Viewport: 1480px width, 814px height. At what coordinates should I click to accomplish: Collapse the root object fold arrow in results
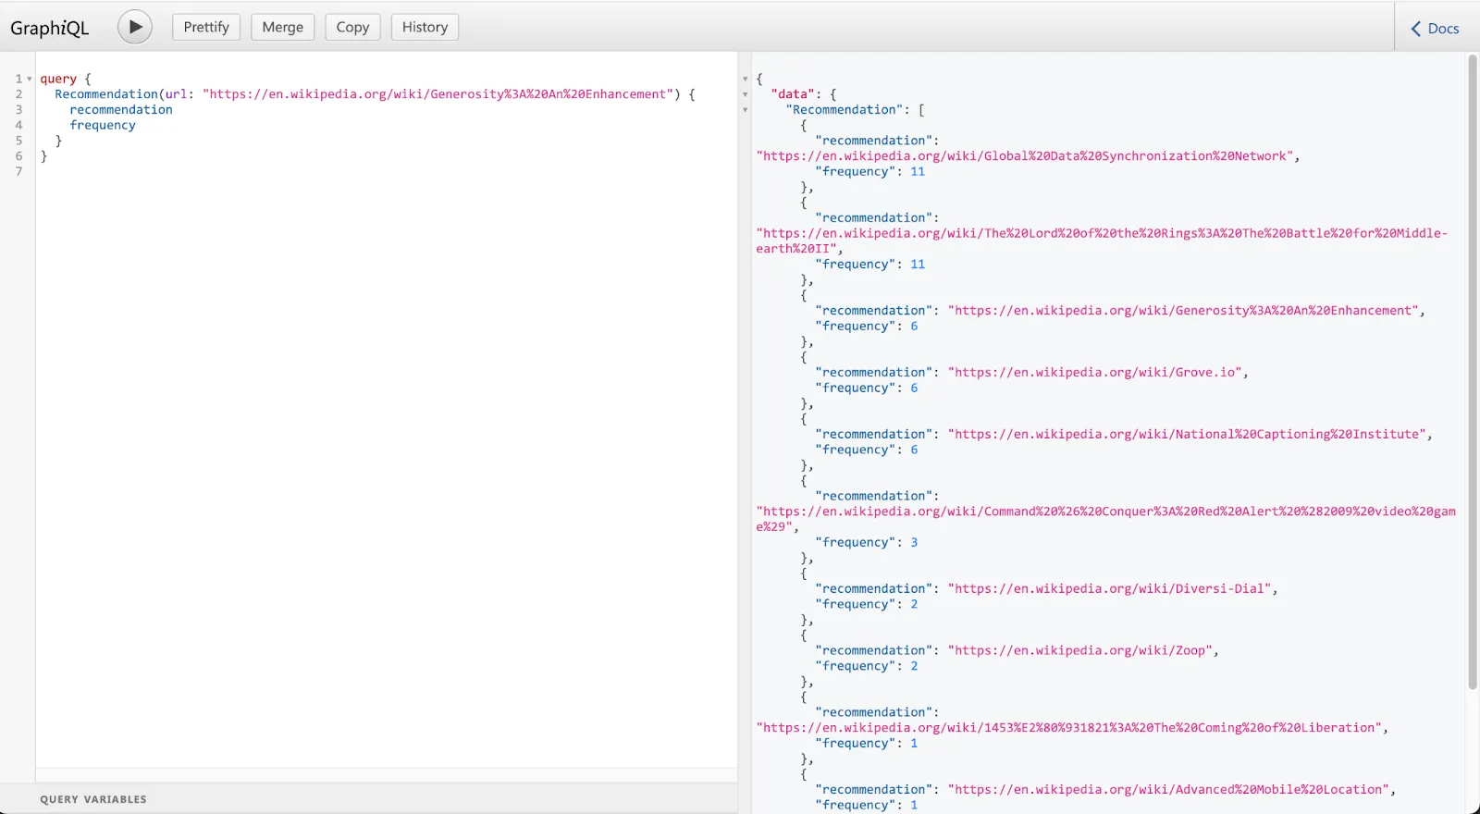click(746, 79)
